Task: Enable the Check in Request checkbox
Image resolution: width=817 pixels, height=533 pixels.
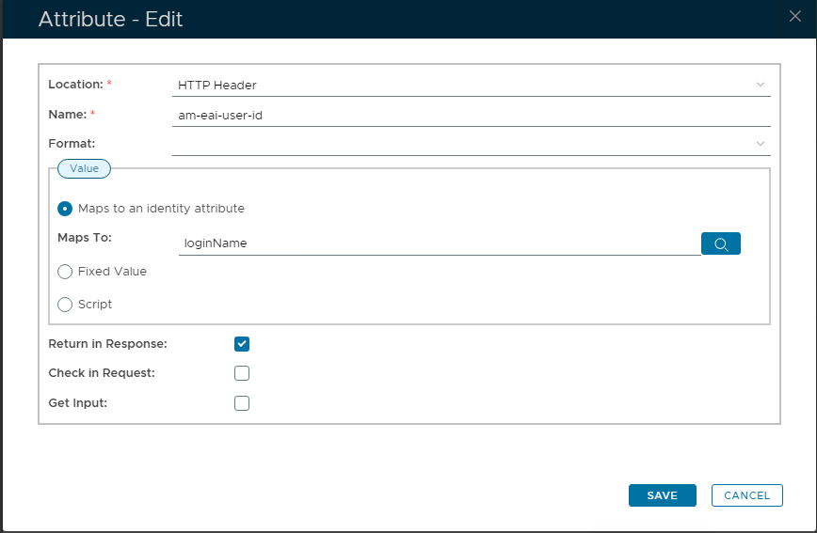Action: coord(242,373)
